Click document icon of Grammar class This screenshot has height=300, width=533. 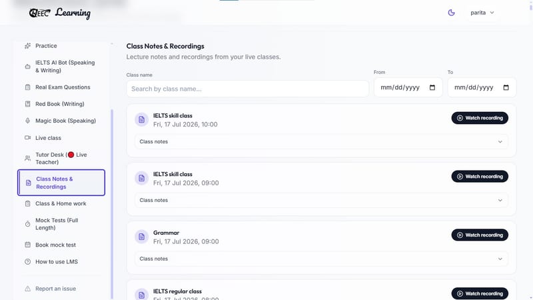(141, 237)
